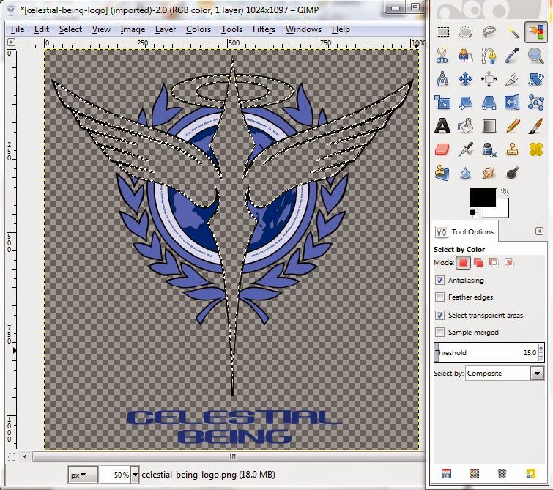Select the Crop tool

pyautogui.click(x=513, y=79)
